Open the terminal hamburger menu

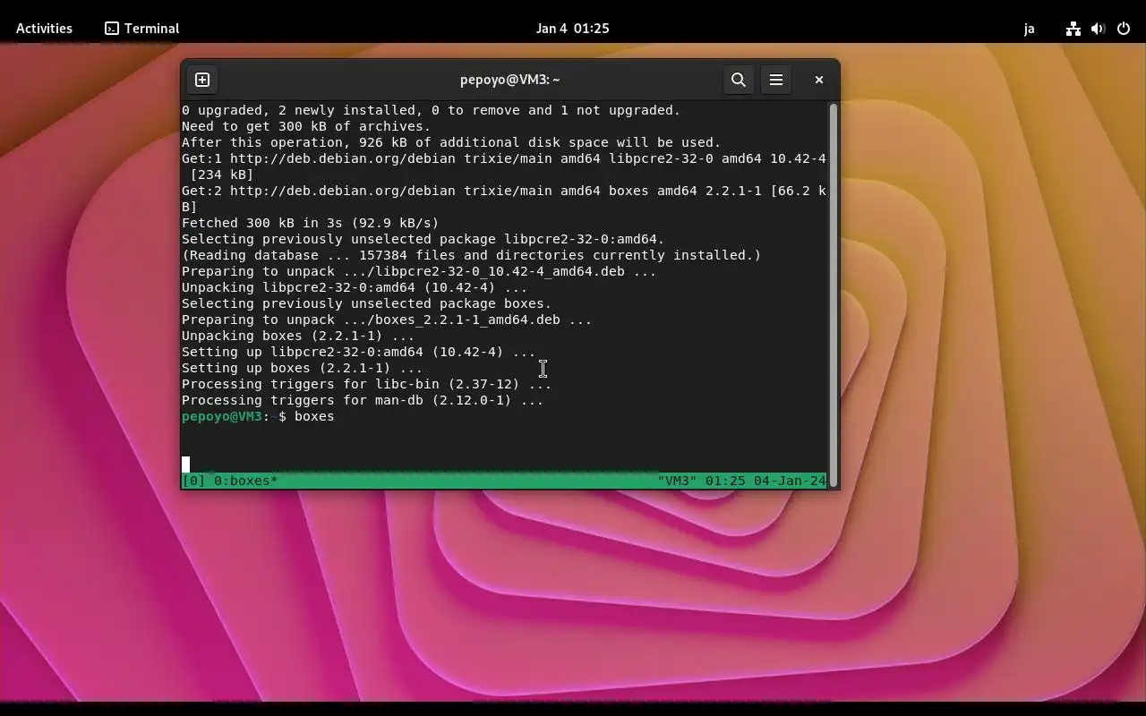pos(776,80)
